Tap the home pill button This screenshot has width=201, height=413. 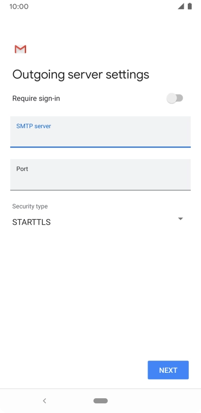coord(100,401)
